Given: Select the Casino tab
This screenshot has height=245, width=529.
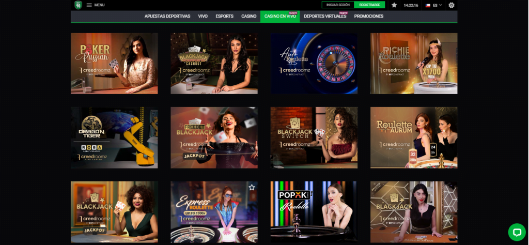Looking at the screenshot, I should (248, 17).
